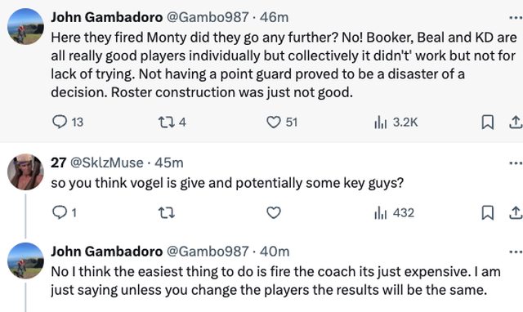Like the tweet with 51 likes

tap(281, 122)
